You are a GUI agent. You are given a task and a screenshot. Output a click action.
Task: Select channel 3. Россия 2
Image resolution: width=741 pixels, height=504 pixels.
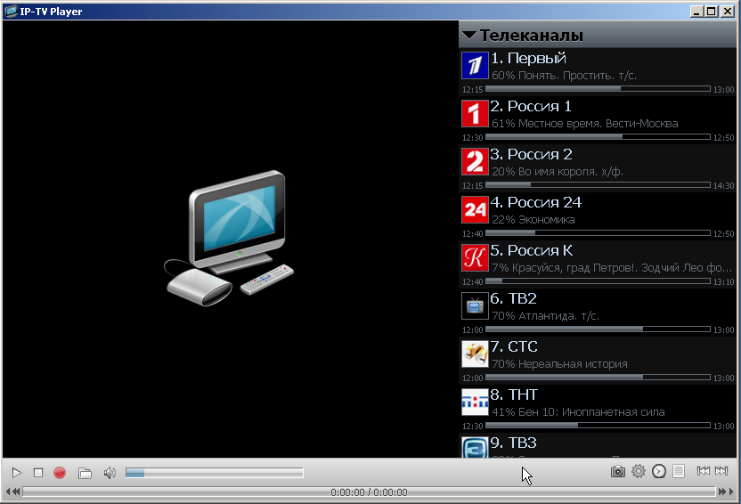(597, 168)
